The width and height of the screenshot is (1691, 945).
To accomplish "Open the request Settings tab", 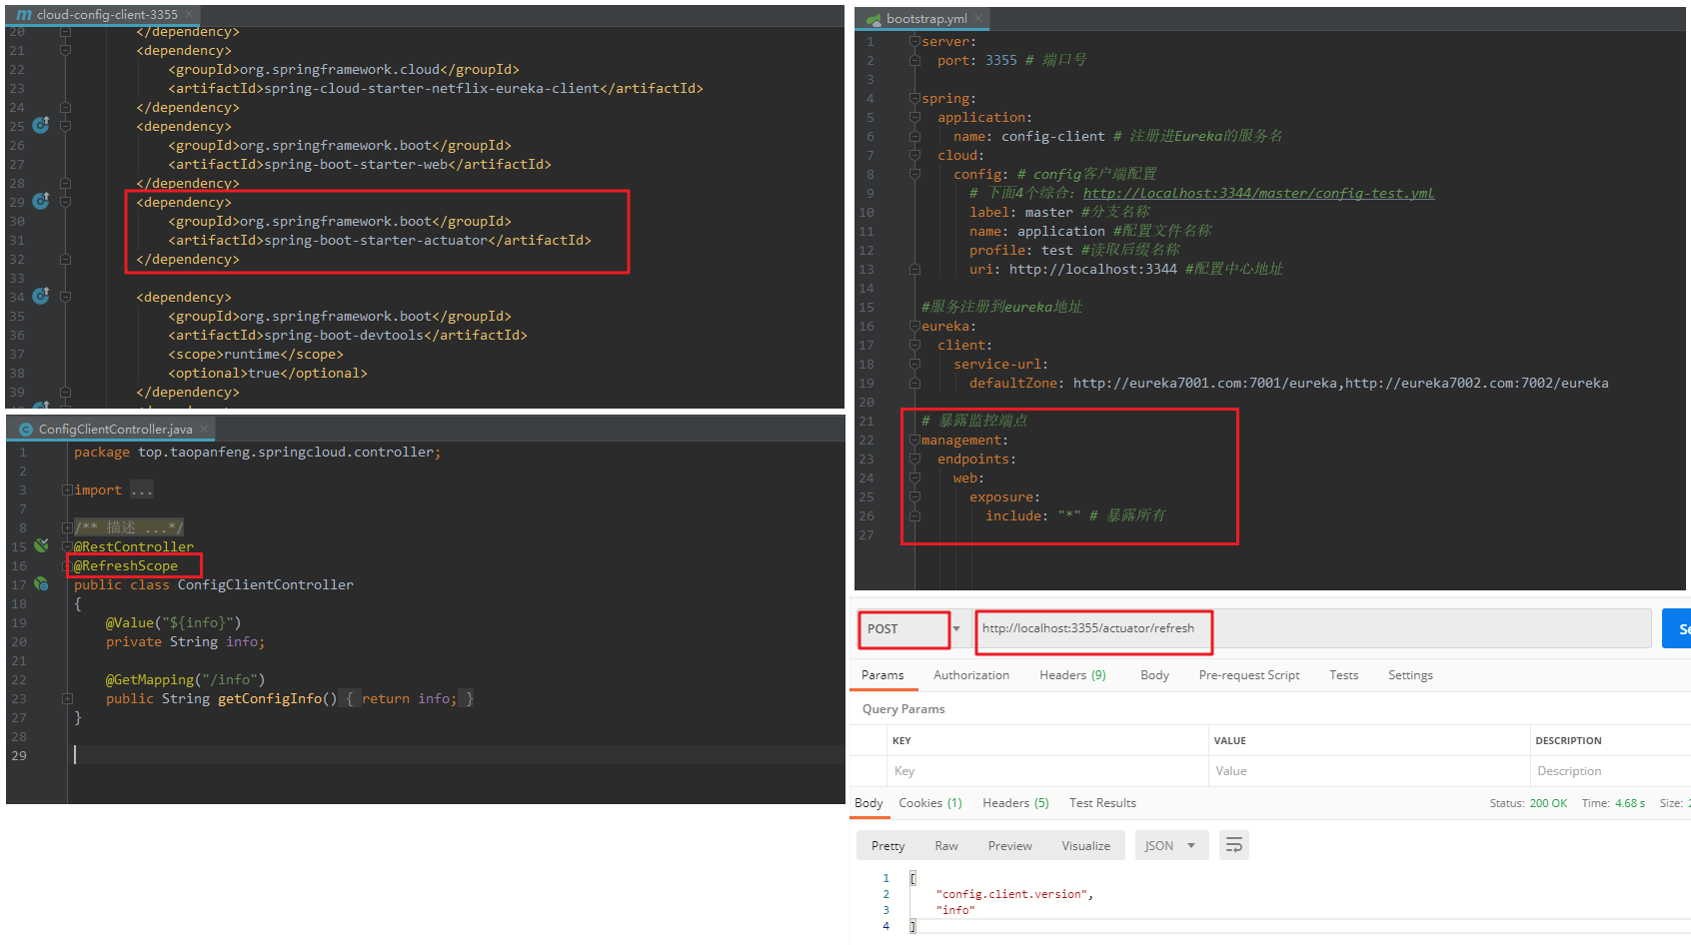I will 1410,675.
